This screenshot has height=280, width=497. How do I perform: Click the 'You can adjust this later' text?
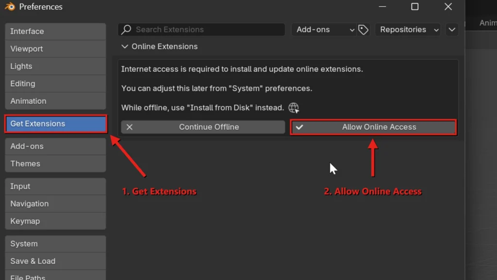[x=217, y=88]
